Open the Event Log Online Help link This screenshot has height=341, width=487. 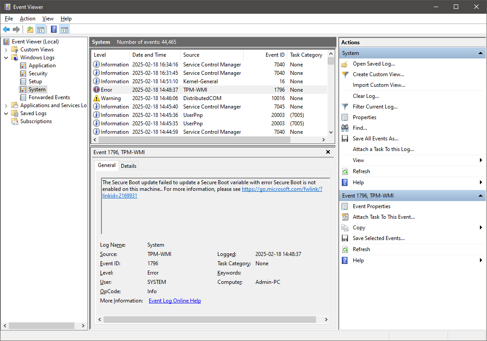coord(175,301)
